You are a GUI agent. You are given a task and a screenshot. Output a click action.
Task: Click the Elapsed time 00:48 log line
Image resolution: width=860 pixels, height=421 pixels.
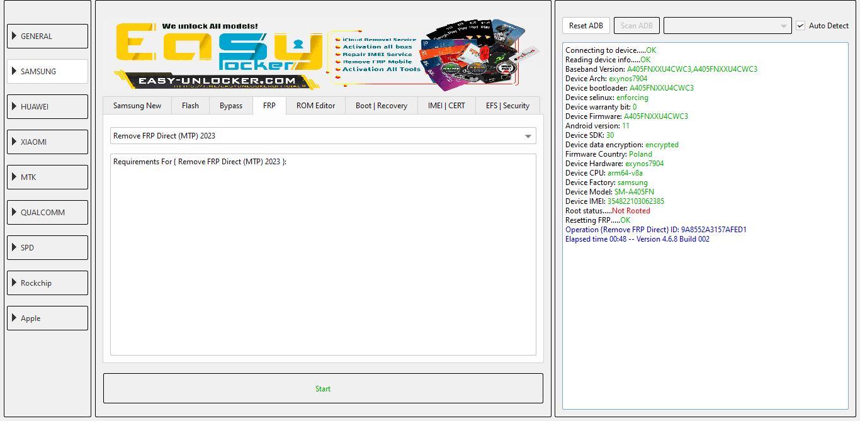point(637,239)
